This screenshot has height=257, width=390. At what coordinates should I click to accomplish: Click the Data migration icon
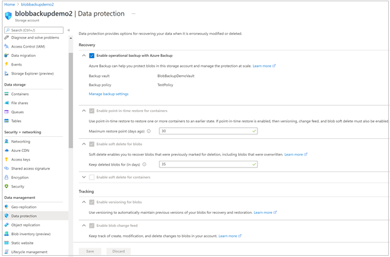6,56
